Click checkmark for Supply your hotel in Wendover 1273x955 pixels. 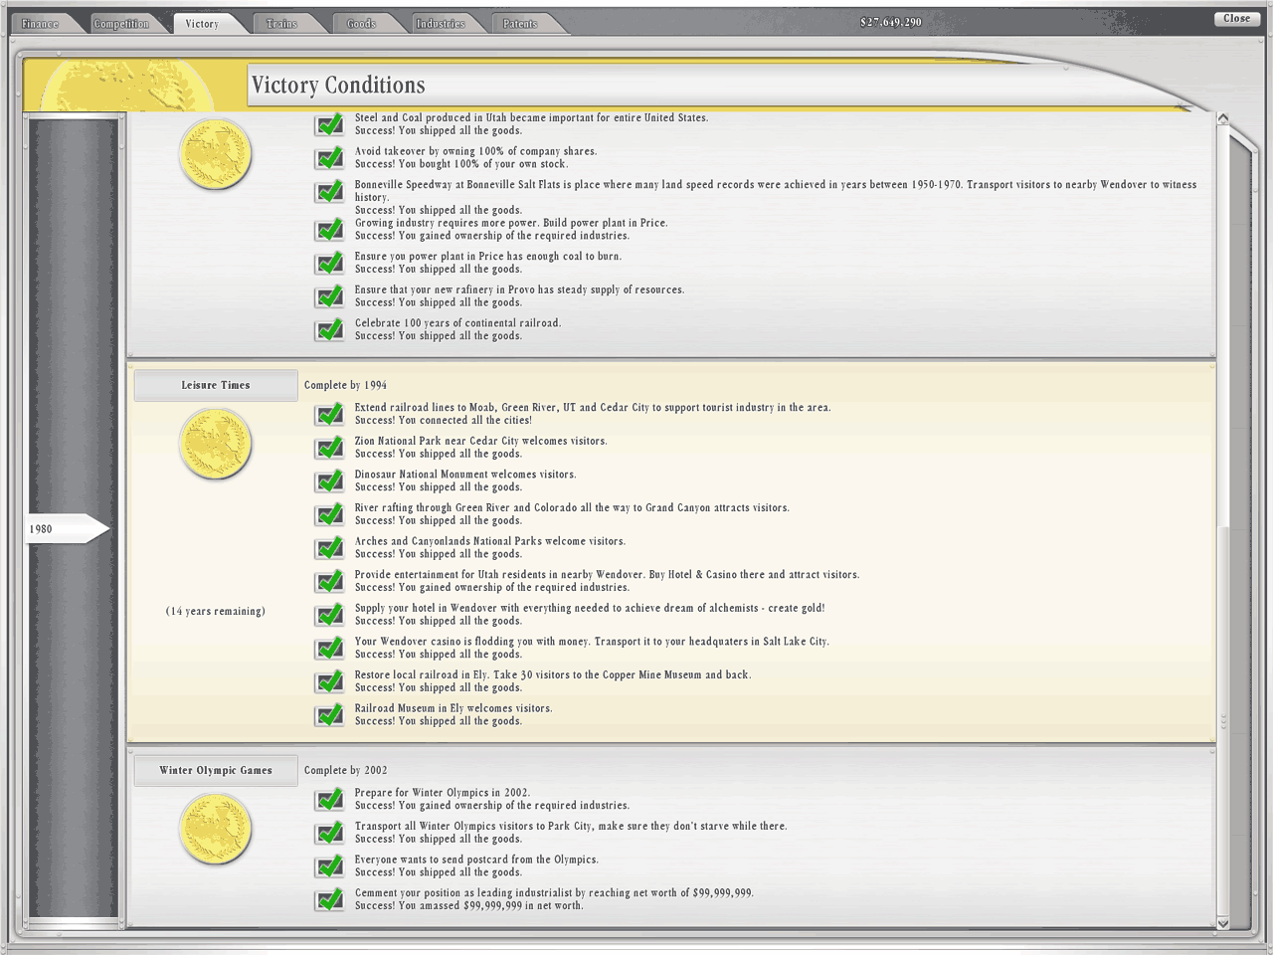point(329,615)
